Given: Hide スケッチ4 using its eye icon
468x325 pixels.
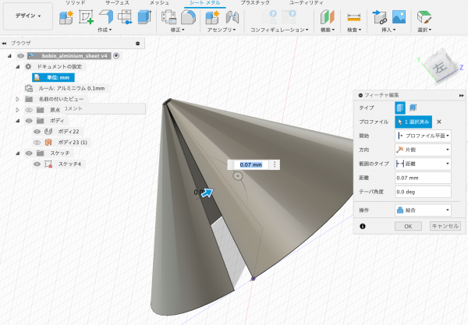Looking at the screenshot, I should [x=36, y=164].
